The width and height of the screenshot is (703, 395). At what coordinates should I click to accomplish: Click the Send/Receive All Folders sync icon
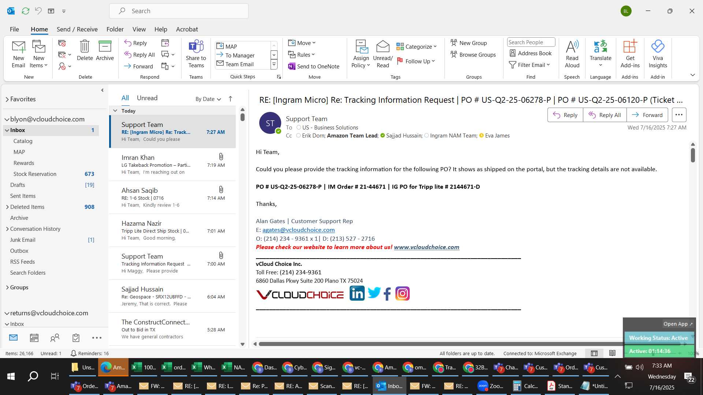click(x=25, y=11)
